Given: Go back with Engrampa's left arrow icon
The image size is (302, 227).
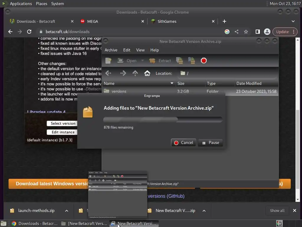Looking at the screenshot, I should (108, 73).
